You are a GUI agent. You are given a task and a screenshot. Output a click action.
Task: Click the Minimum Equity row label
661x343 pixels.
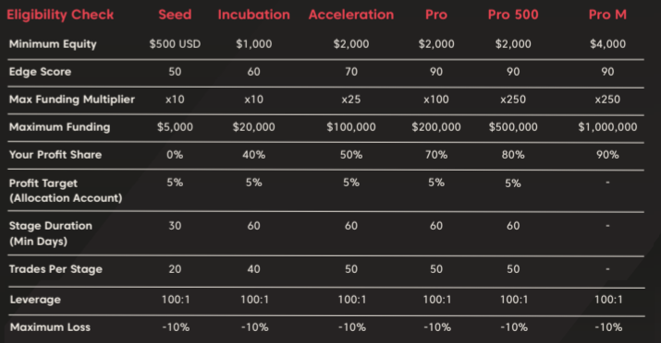click(53, 44)
